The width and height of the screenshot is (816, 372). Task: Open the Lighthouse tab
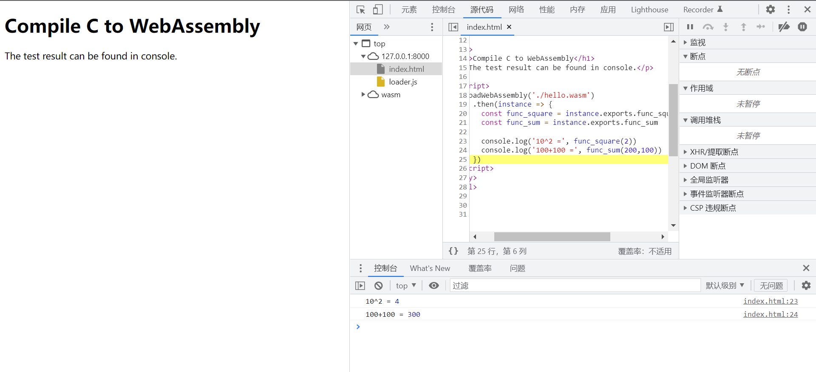click(649, 9)
